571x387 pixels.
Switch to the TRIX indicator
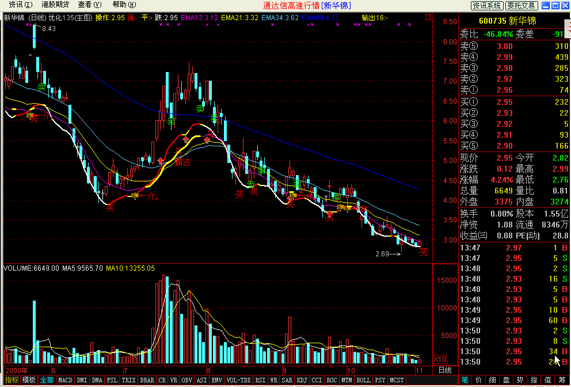[x=128, y=380]
